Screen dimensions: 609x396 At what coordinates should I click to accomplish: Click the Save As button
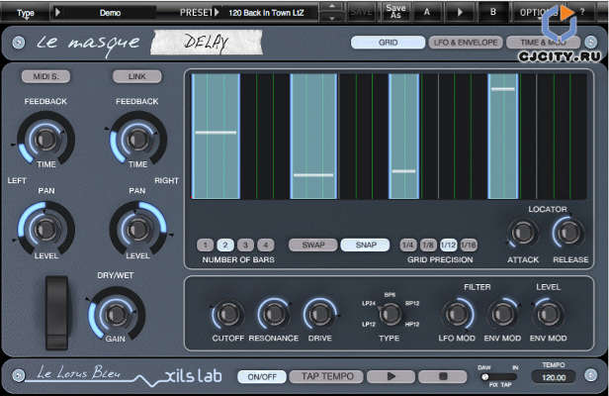point(395,12)
